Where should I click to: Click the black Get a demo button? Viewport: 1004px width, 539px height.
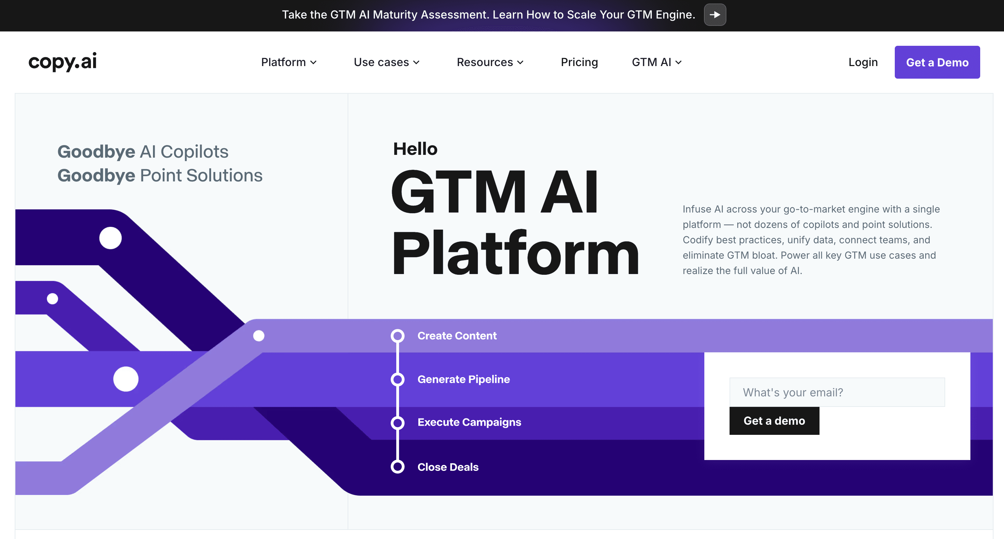coord(774,421)
